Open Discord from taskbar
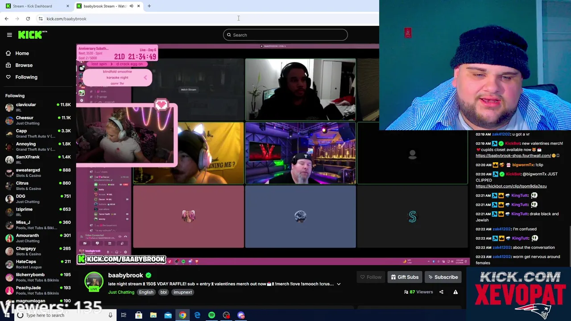The height and width of the screenshot is (321, 571). 241,315
